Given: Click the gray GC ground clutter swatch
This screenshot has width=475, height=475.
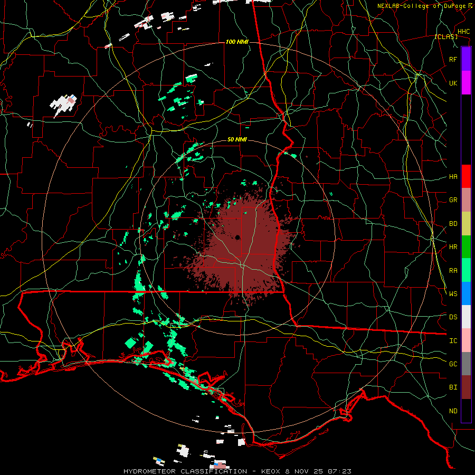Looking at the screenshot, I should (x=466, y=364).
